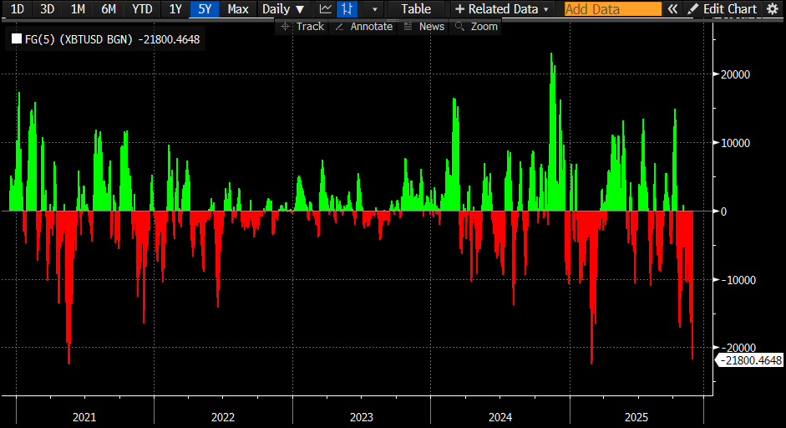This screenshot has width=786, height=428.
Task: Expand the chart type dropdown arrow
Action: tap(374, 9)
